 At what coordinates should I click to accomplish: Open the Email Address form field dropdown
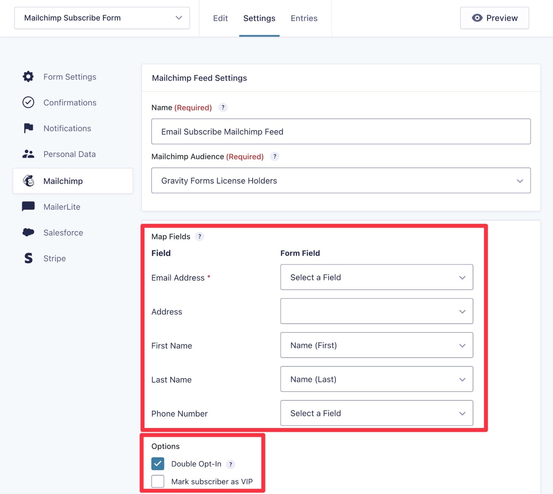(x=376, y=277)
